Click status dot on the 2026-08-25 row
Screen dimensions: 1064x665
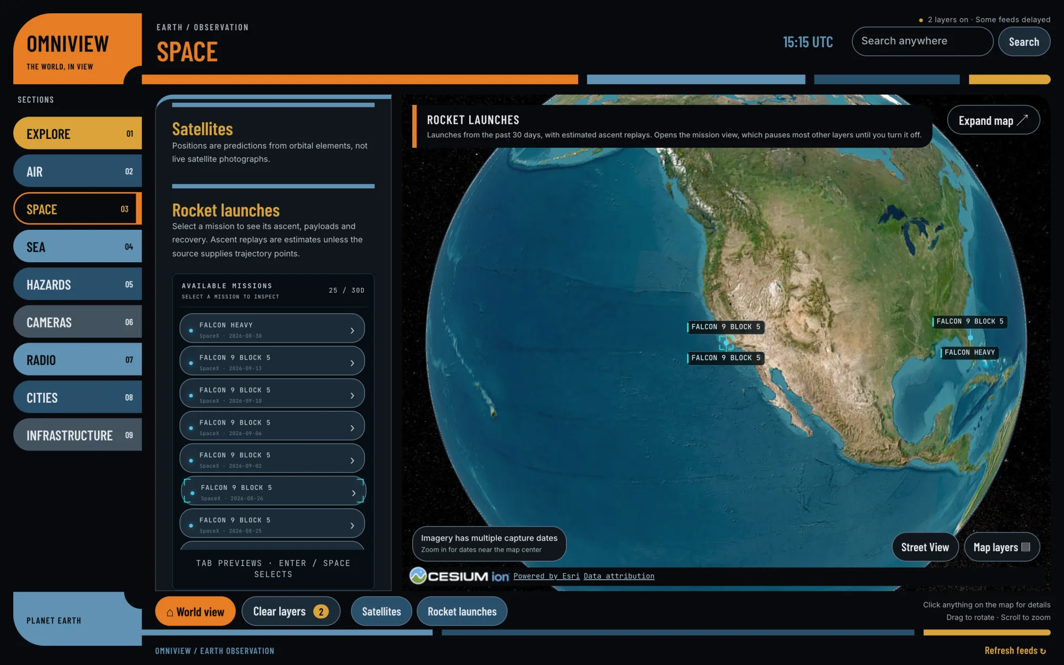(191, 526)
